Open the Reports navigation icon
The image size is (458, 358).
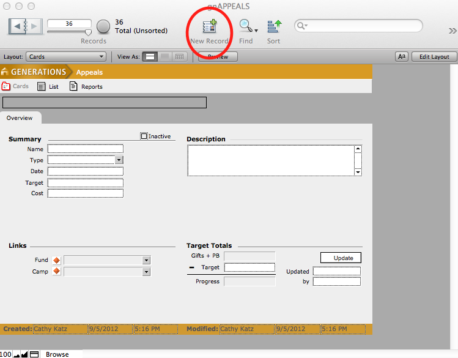tap(74, 87)
